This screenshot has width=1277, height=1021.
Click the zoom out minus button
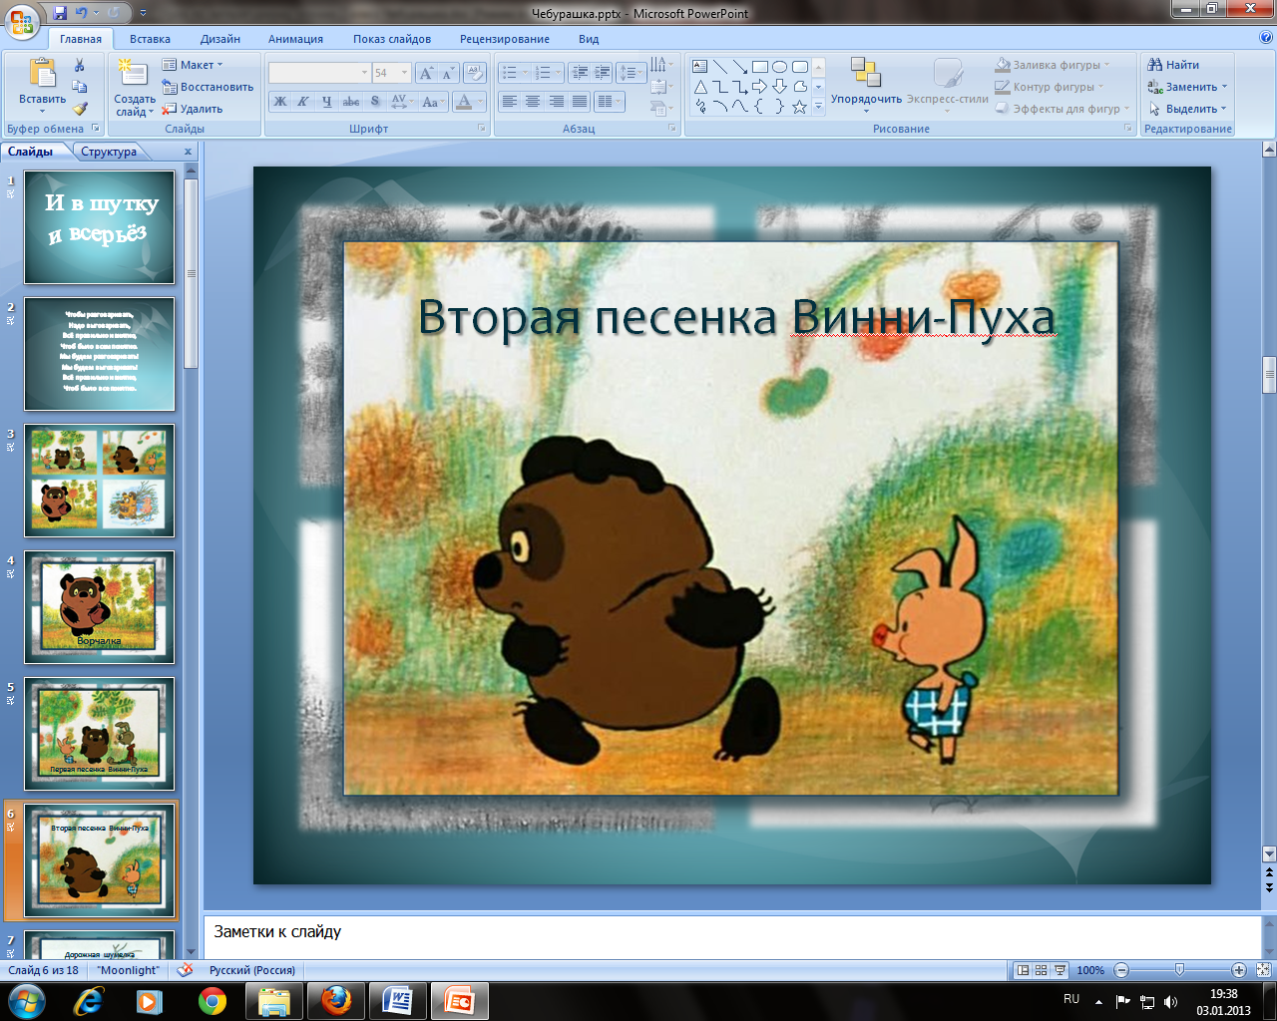[1121, 970]
